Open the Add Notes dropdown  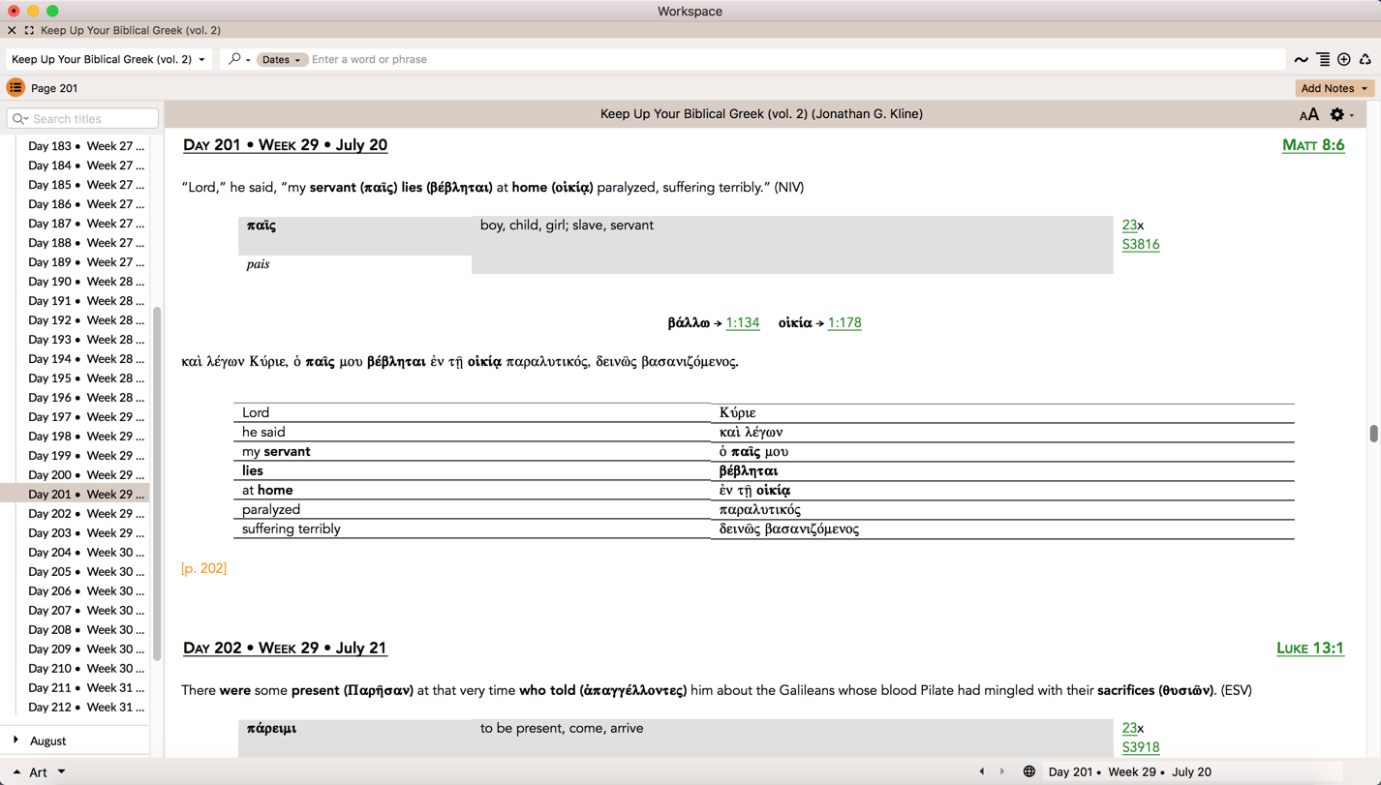[1335, 88]
